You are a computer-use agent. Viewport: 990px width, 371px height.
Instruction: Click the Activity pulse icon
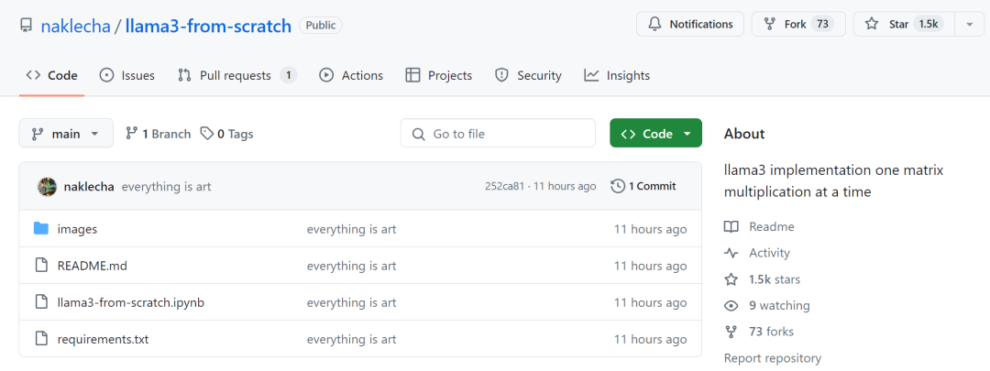[731, 253]
